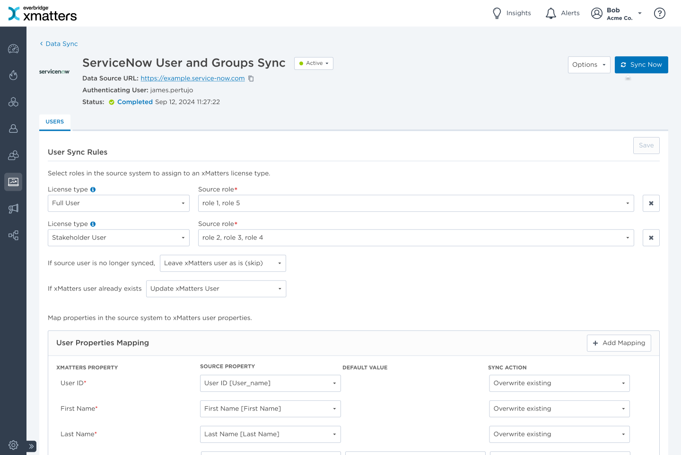681x455 pixels.
Task: Open the User ID [User_name] source property dropdown
Action: (x=271, y=383)
